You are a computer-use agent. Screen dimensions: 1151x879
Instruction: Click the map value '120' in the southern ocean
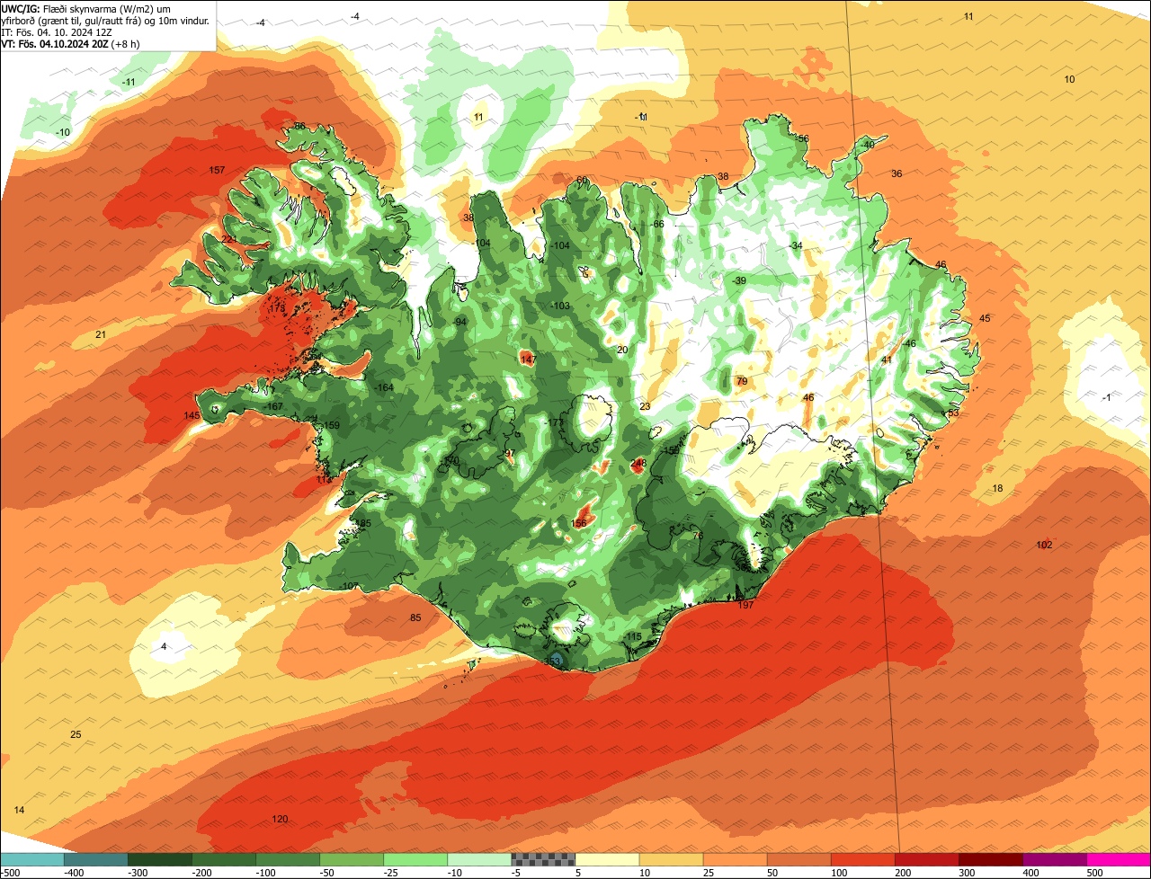[280, 820]
